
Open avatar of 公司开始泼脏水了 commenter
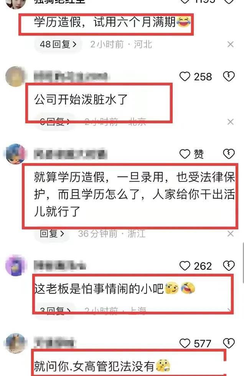(15, 76)
